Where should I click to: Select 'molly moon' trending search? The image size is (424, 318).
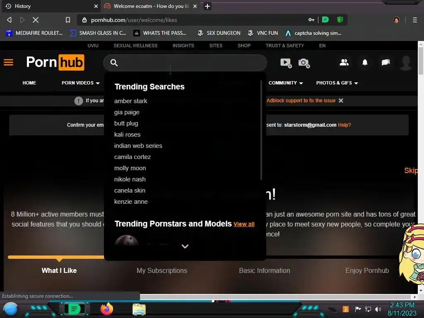[130, 168]
